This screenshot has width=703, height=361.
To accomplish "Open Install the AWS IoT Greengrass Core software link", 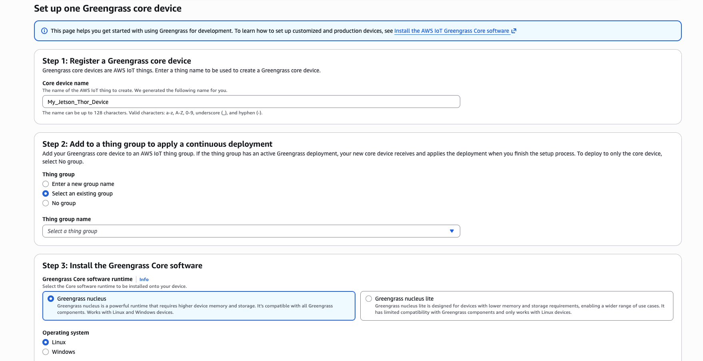I will pos(451,31).
